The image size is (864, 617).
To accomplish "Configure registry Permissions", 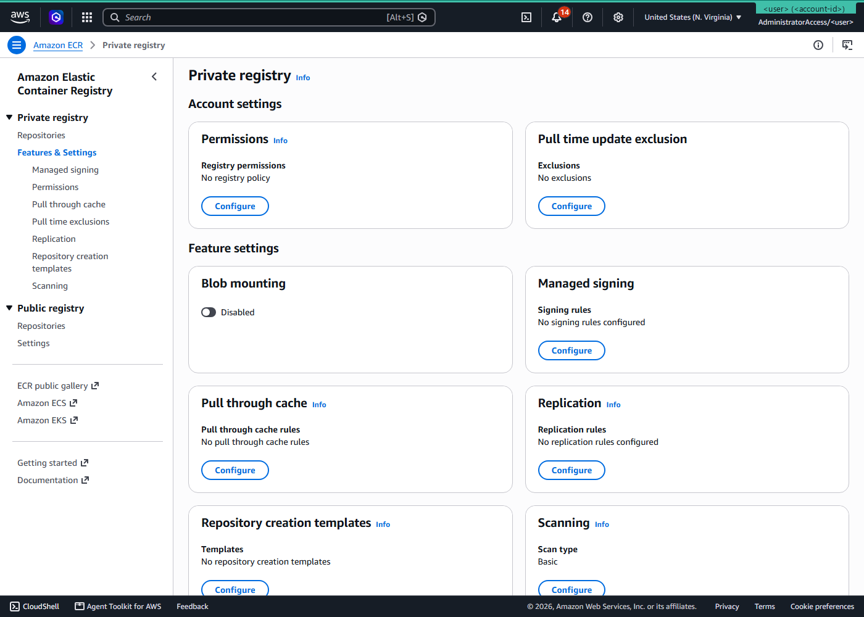I will [235, 206].
